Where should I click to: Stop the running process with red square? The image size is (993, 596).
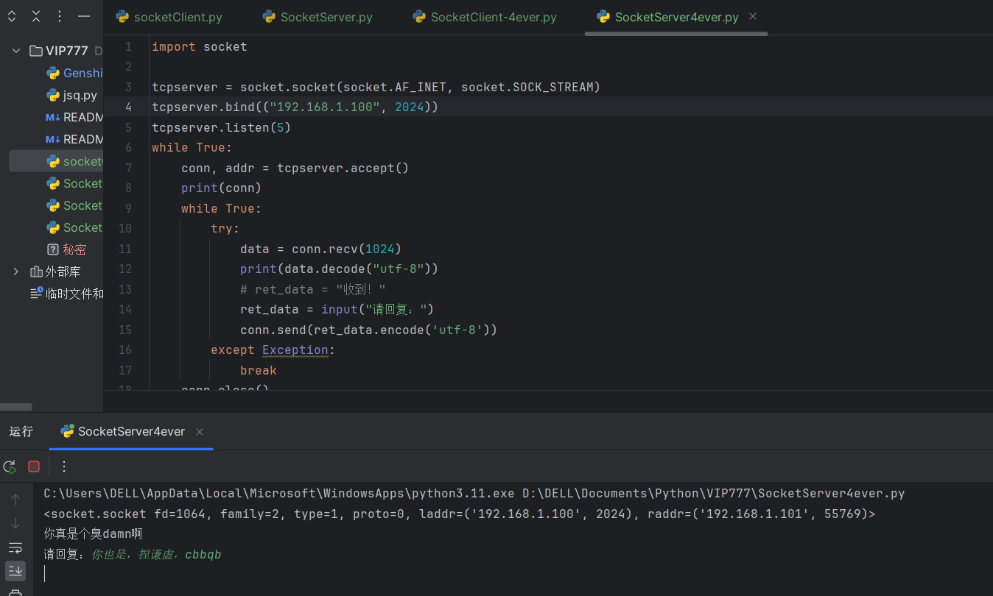point(34,466)
